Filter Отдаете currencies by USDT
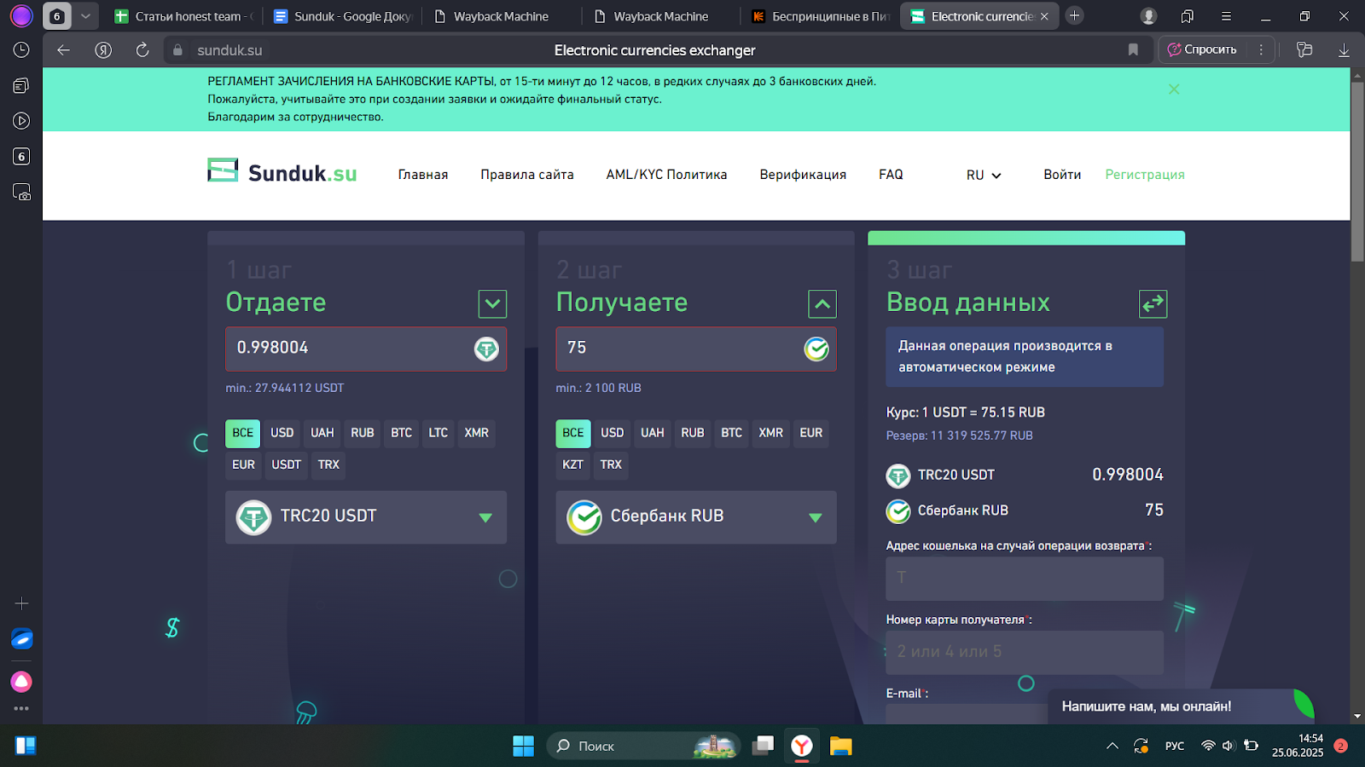 287,464
